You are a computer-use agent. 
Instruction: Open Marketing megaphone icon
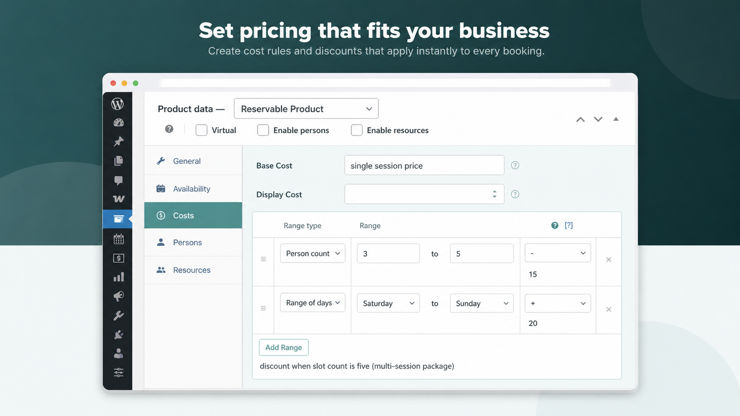pyautogui.click(x=118, y=296)
